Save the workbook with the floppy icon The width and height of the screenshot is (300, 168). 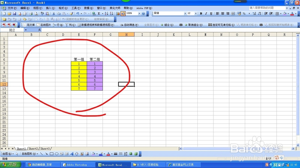pyautogui.click(x=14, y=13)
